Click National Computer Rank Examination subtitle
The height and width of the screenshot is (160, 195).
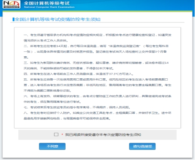pyautogui.click(x=49, y=7)
